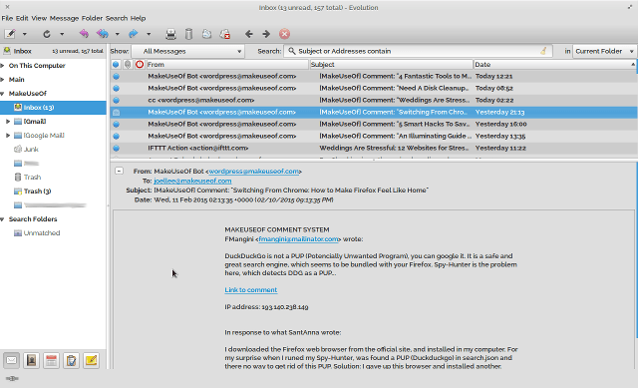Open the 'Link to comment' hyperlink
Screen dimensions: 638x388
251,290
